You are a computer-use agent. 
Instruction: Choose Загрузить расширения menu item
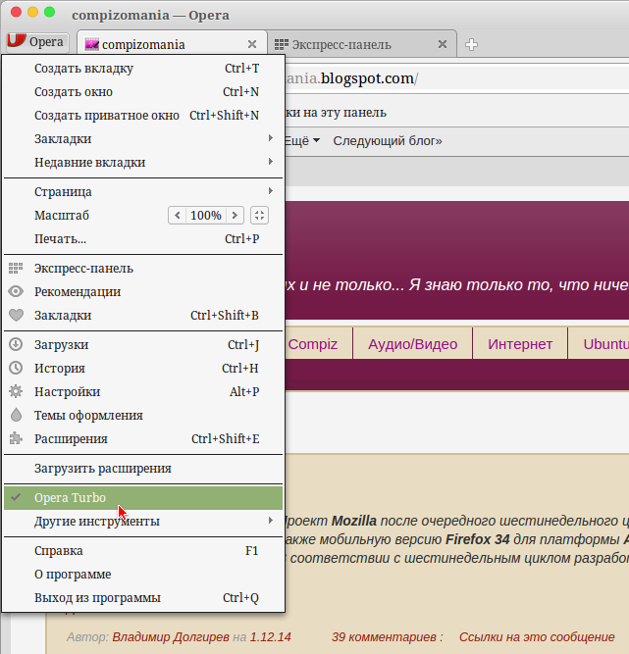[x=143, y=468]
